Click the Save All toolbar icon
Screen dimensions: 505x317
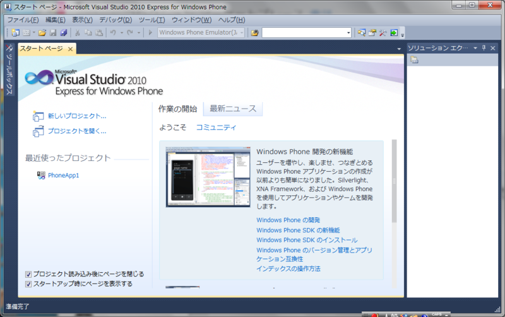(64, 33)
